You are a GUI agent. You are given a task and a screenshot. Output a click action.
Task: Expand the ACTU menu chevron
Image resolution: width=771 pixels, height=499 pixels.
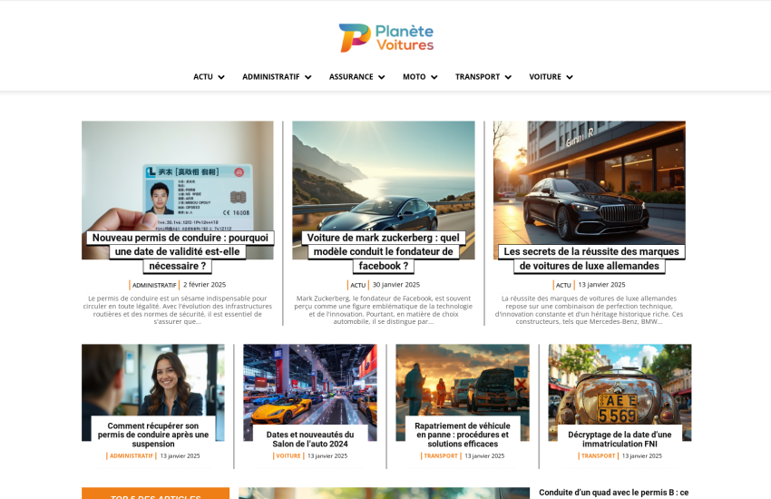pyautogui.click(x=221, y=77)
